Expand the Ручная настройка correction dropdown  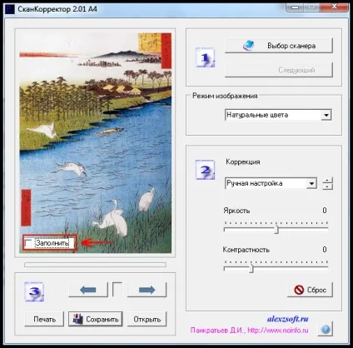click(311, 183)
